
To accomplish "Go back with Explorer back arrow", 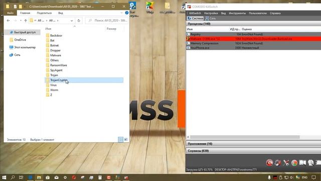I will point(8,21).
